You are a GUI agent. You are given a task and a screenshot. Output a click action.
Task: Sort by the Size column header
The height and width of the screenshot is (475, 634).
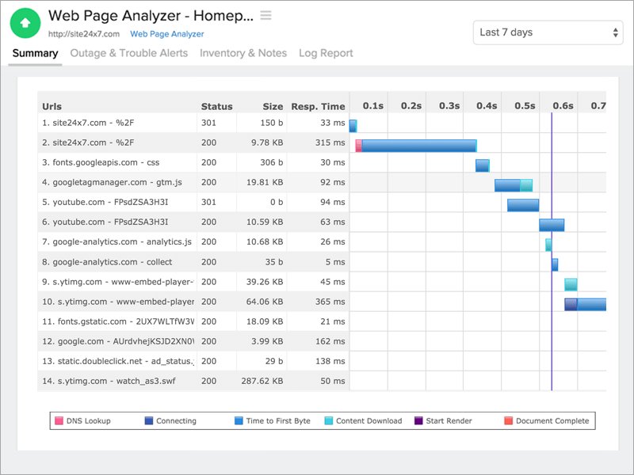[x=273, y=106]
